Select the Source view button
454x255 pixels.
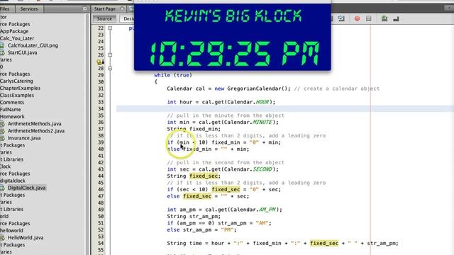[x=104, y=19]
